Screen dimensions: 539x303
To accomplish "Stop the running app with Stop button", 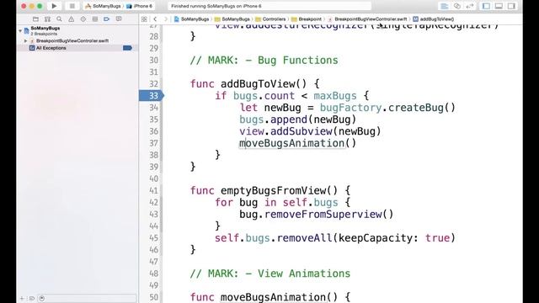I will [72, 6].
